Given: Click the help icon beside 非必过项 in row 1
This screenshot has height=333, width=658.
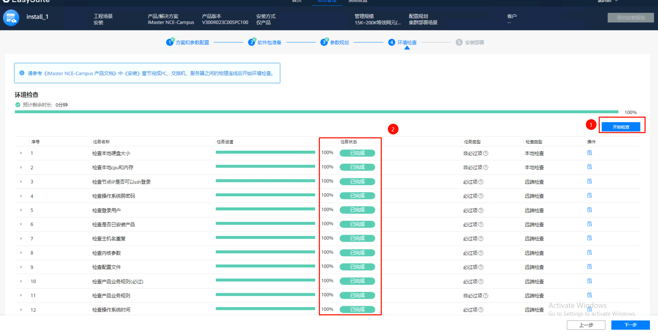Looking at the screenshot, I should pos(486,154).
